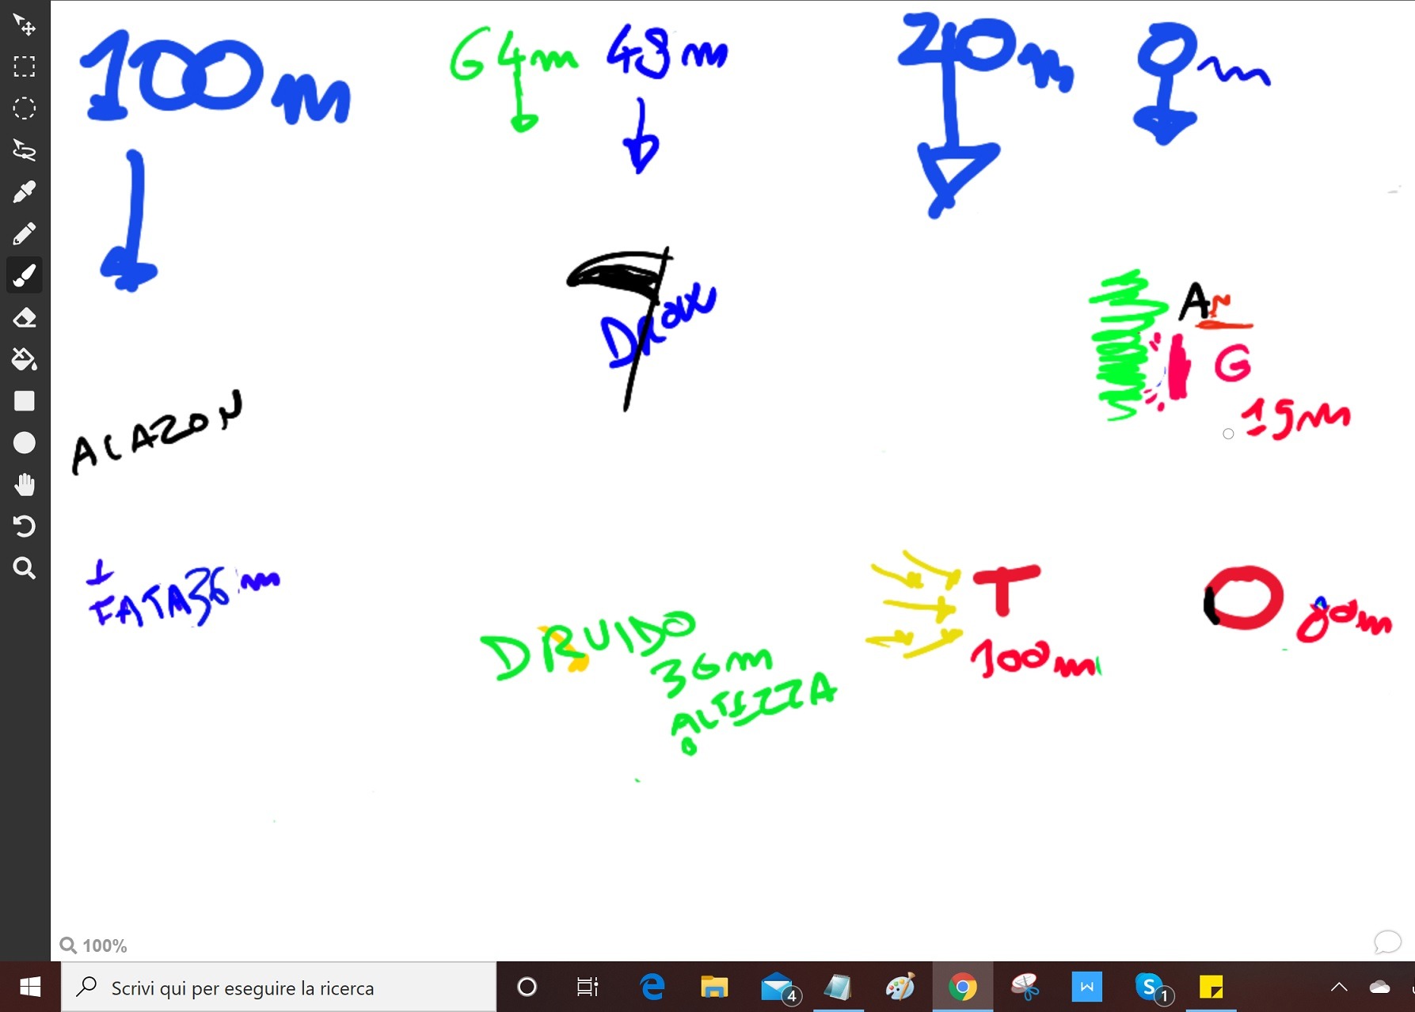Select the Rectangular Marquee tool
Viewport: 1415px width, 1012px height.
pyautogui.click(x=25, y=66)
